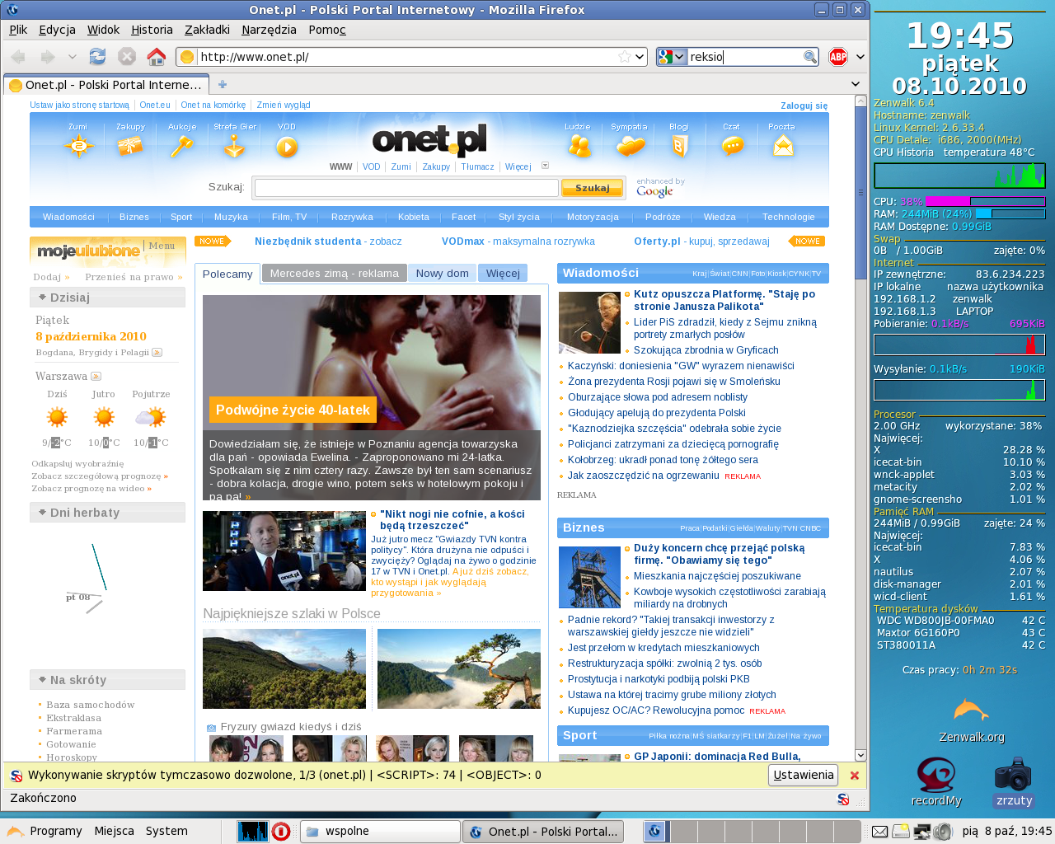Open the mail envelope tray icon

[x=879, y=831]
